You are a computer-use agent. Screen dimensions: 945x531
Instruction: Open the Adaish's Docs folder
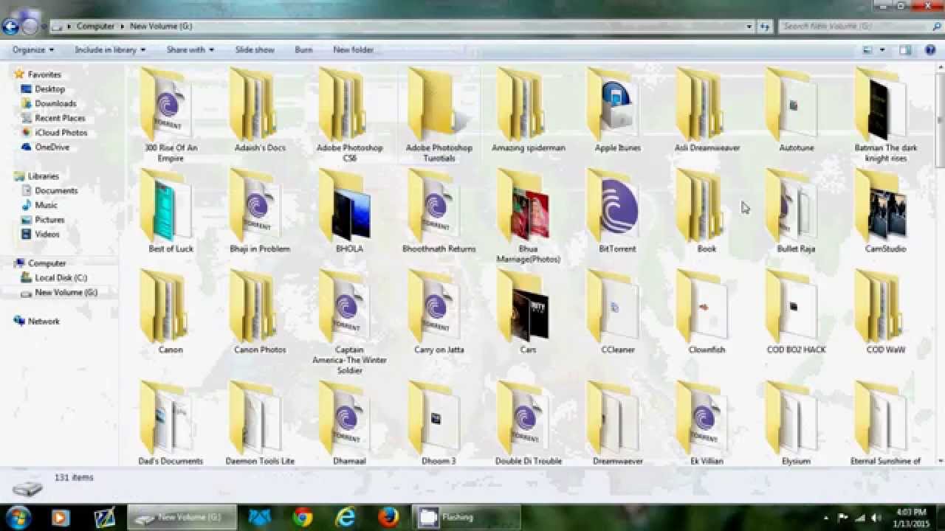click(x=260, y=111)
